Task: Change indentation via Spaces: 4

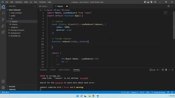Action: coord(135,92)
